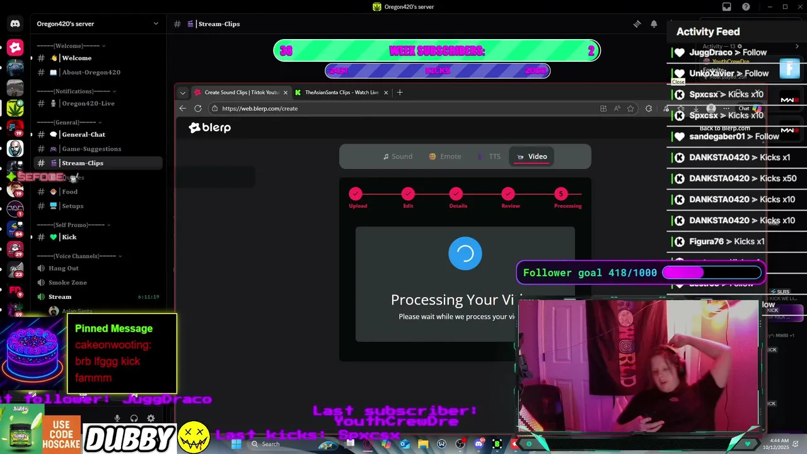The height and width of the screenshot is (454, 807).
Task: Collapse the Self Promo category
Action: [74, 225]
